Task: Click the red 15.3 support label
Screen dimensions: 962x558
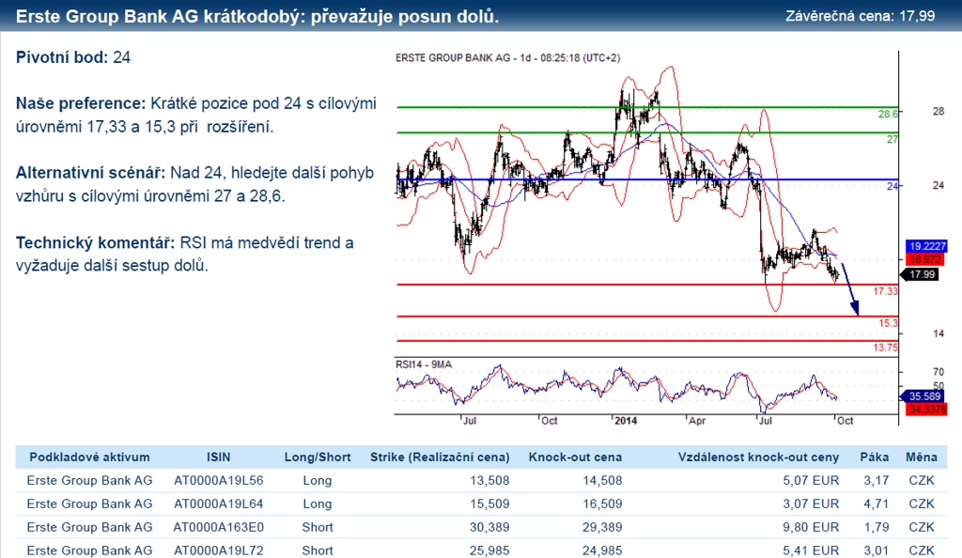Action: tap(888, 323)
